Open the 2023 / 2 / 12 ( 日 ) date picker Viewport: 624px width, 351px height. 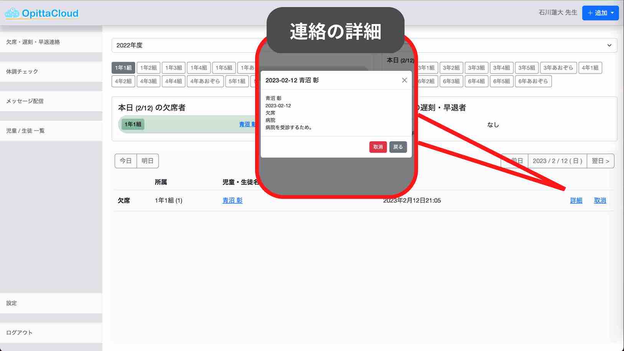click(557, 161)
